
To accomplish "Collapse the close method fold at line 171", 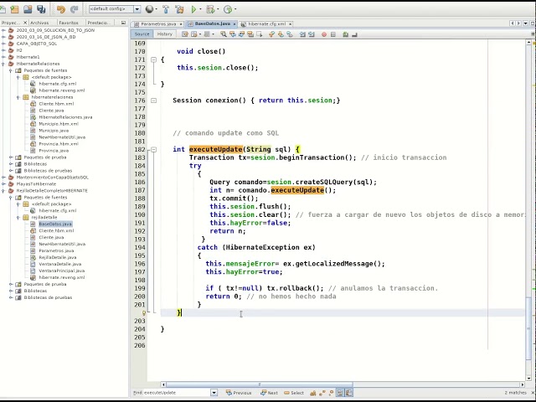I will 153,59.
